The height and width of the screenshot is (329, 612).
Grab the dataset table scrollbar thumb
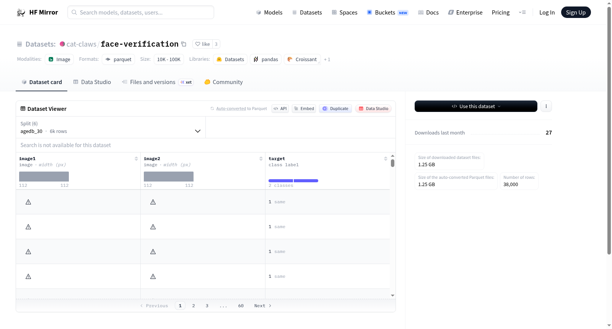point(392,163)
